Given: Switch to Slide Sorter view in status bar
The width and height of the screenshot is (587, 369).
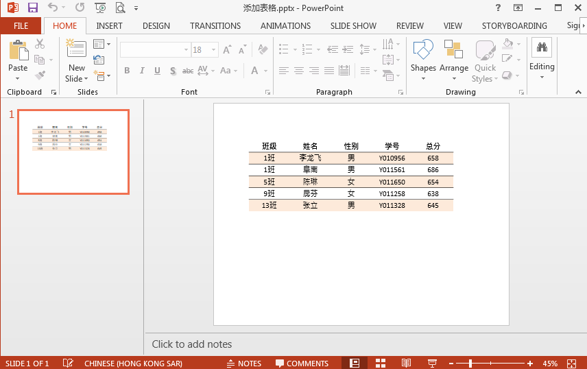Looking at the screenshot, I should (381, 363).
